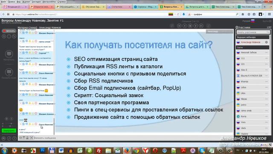Open options for guest Nikolai
The height and width of the screenshot is (154, 273).
pos(266,99)
